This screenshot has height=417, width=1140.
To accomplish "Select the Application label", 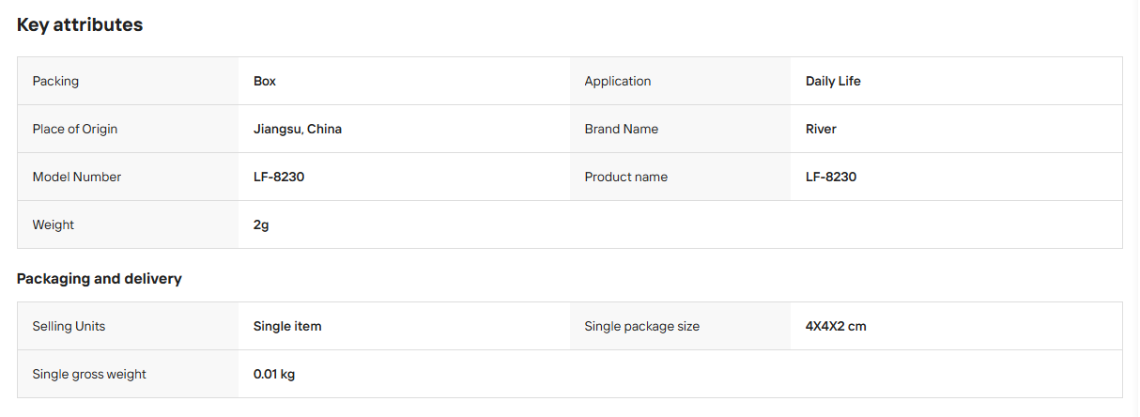I will (617, 81).
